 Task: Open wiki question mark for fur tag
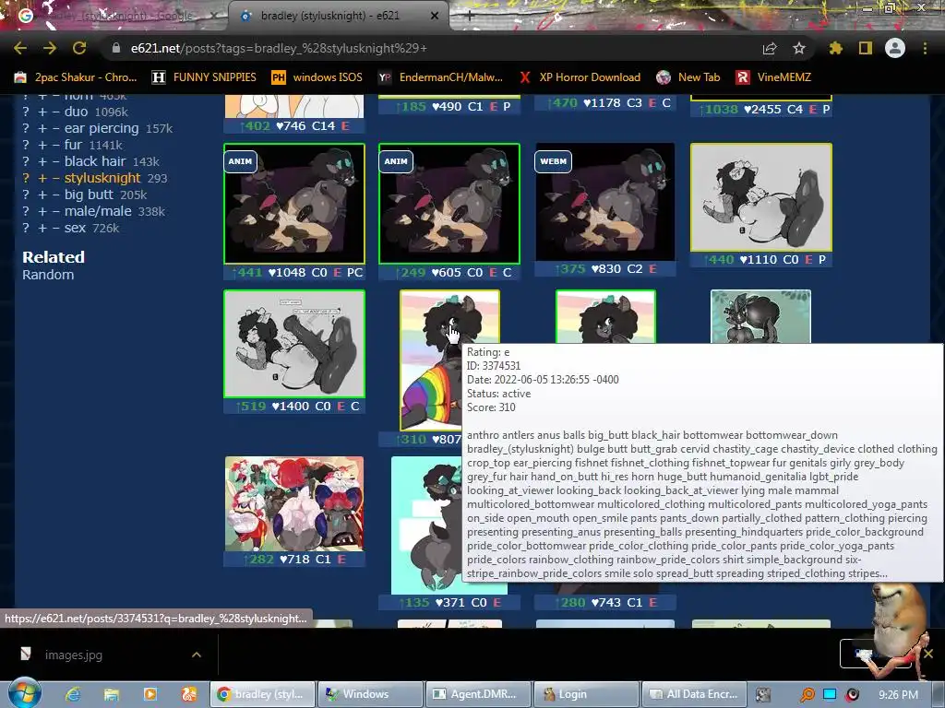click(x=26, y=145)
